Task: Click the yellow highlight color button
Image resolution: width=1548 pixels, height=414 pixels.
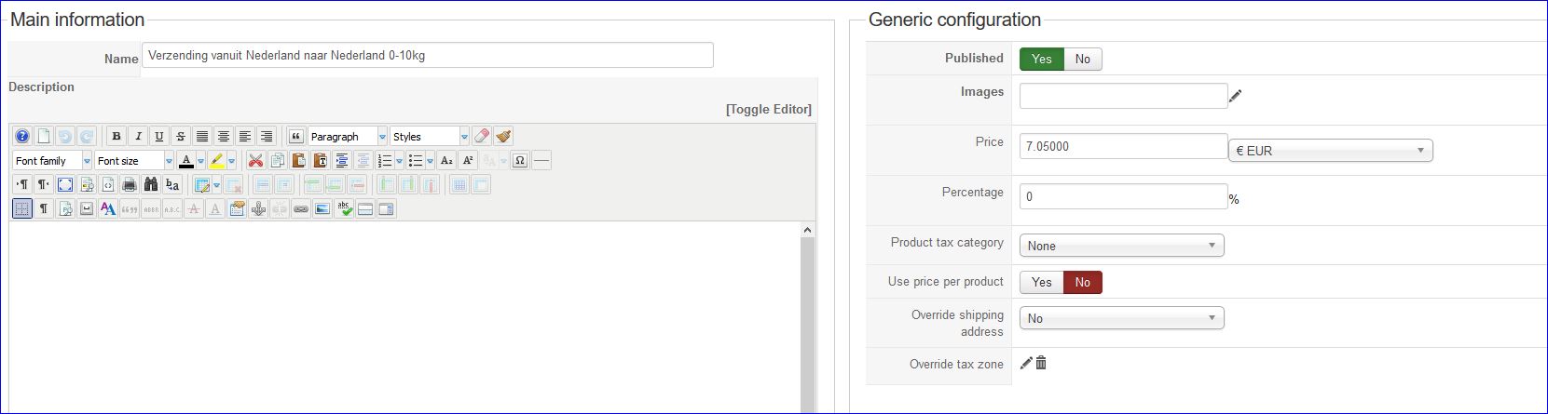Action: 216,160
